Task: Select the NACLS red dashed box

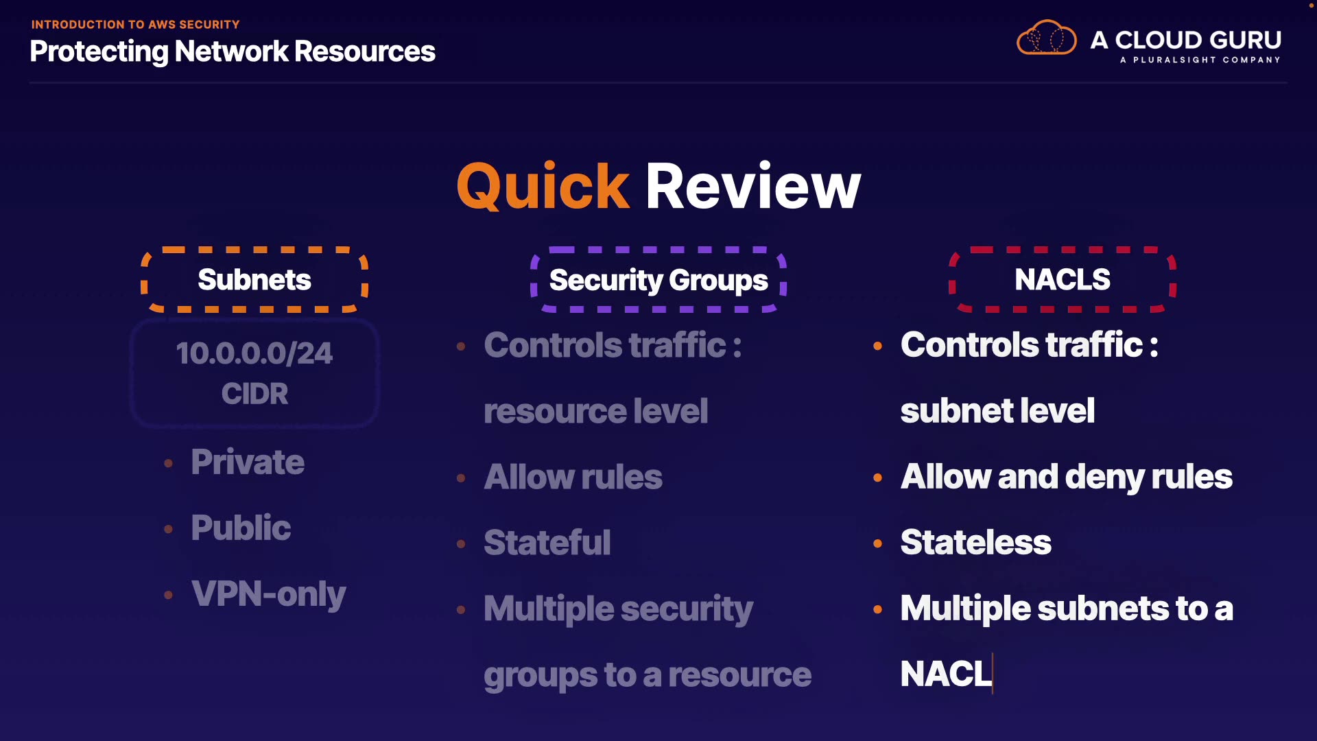Action: [1062, 280]
